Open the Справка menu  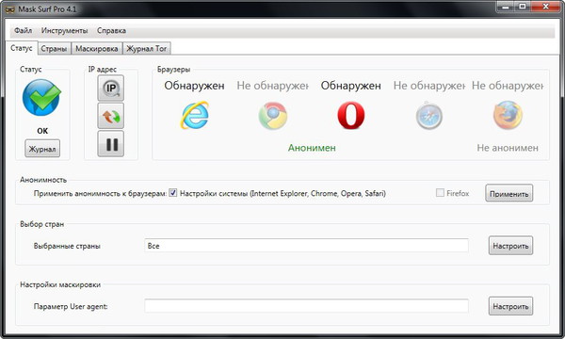[x=111, y=31]
